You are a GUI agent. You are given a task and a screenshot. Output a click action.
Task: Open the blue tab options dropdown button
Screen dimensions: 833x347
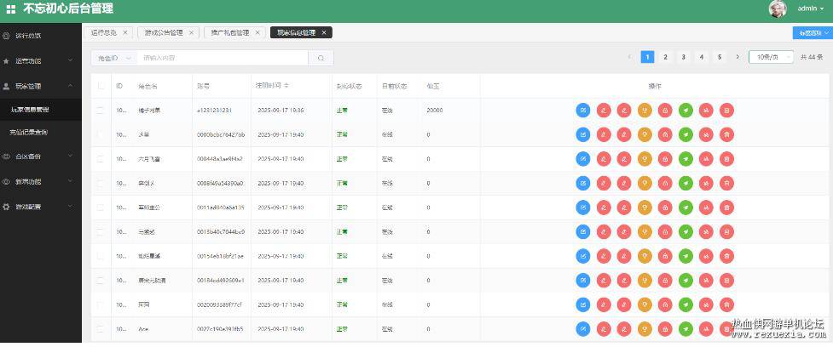point(813,33)
